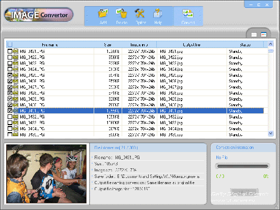Click the file icon of MG_0433 row
This screenshot has width=280, height=210.
[16, 123]
